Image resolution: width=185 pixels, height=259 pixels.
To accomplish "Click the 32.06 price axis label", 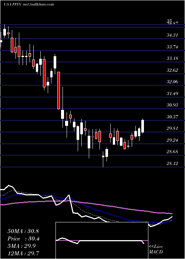I will pyautogui.click(x=172, y=82).
